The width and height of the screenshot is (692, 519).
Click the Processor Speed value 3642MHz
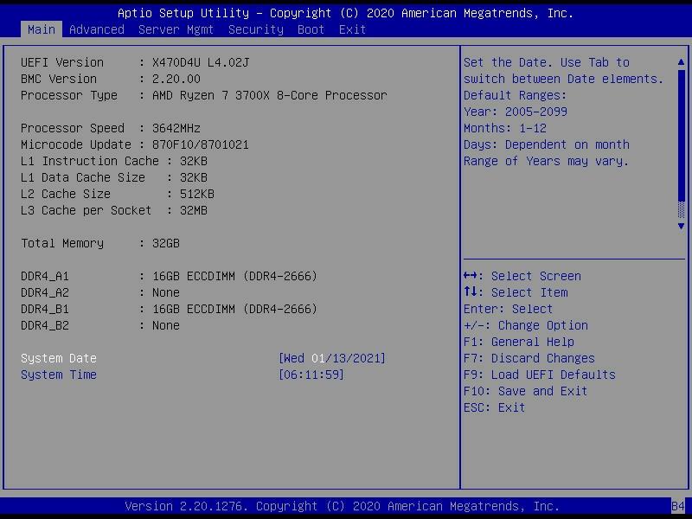(176, 128)
